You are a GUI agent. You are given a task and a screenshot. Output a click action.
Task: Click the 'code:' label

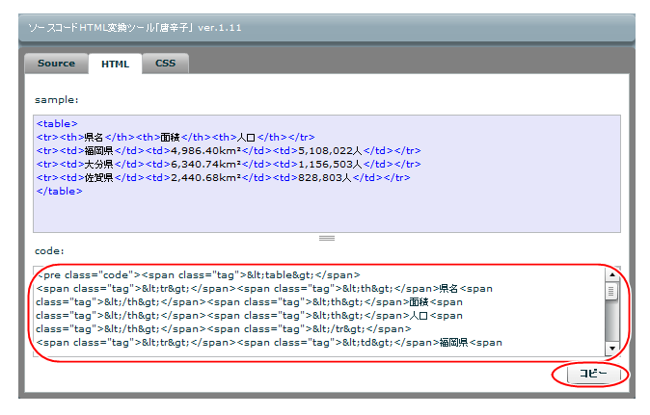click(49, 251)
